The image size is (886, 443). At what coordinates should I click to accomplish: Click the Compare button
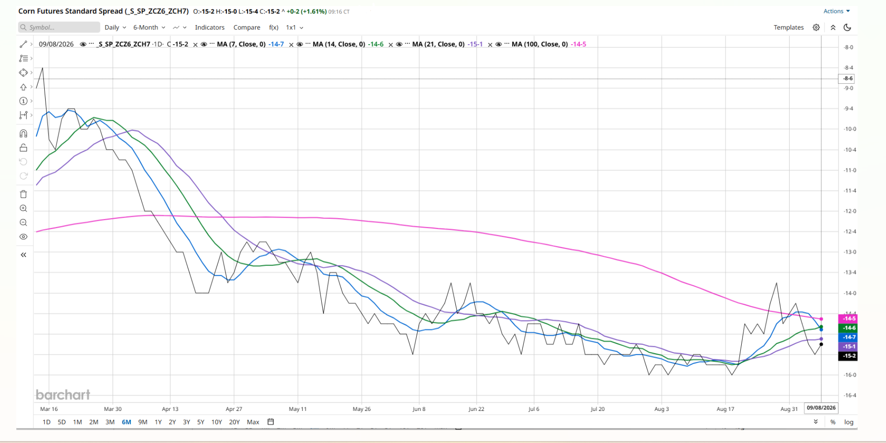pos(247,27)
